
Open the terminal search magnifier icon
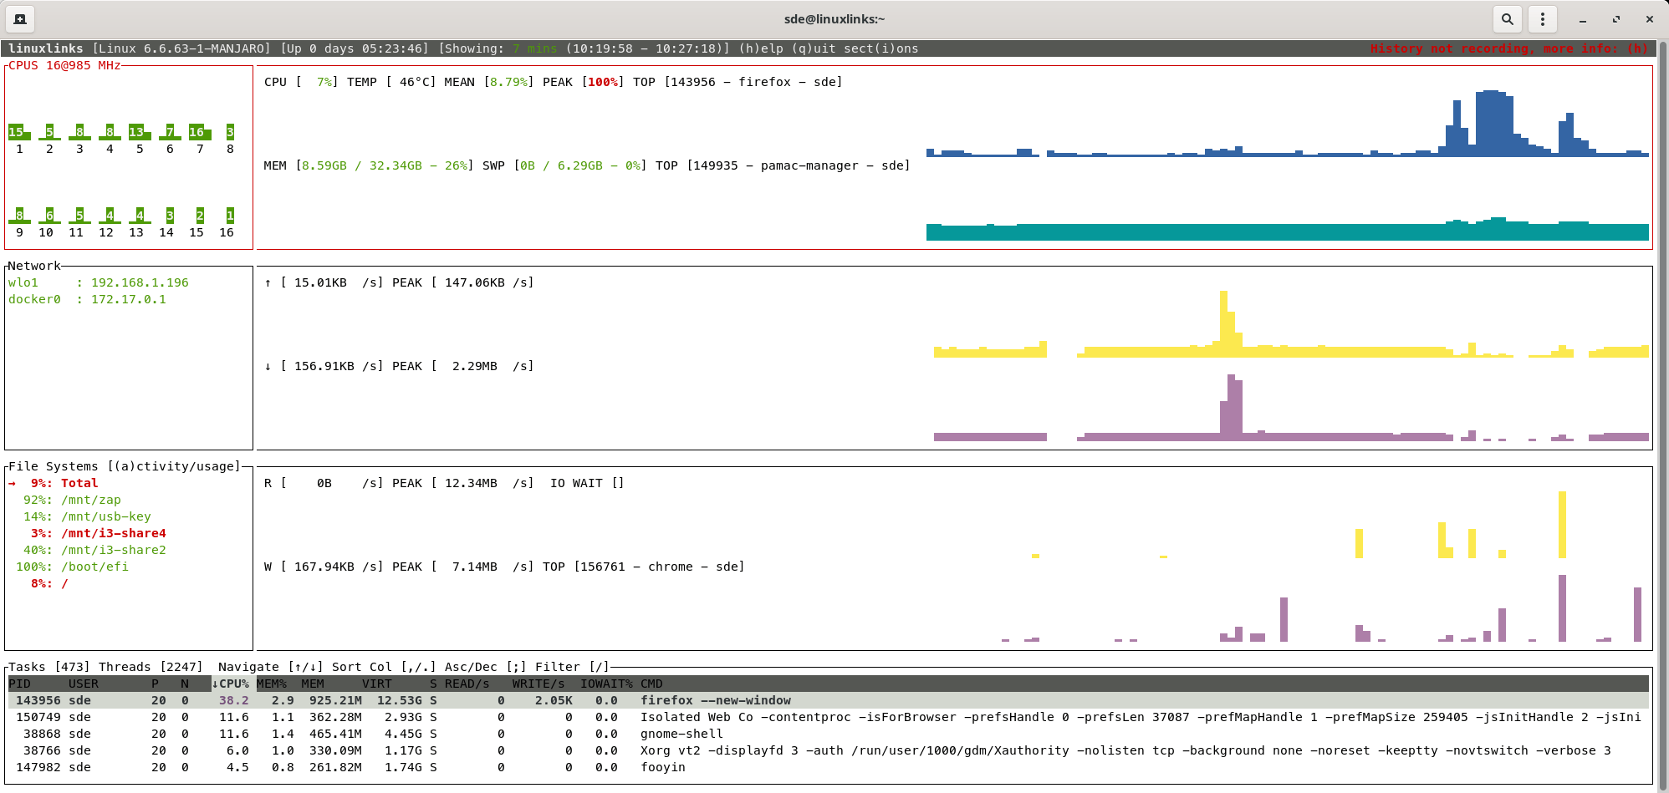pyautogui.click(x=1507, y=18)
